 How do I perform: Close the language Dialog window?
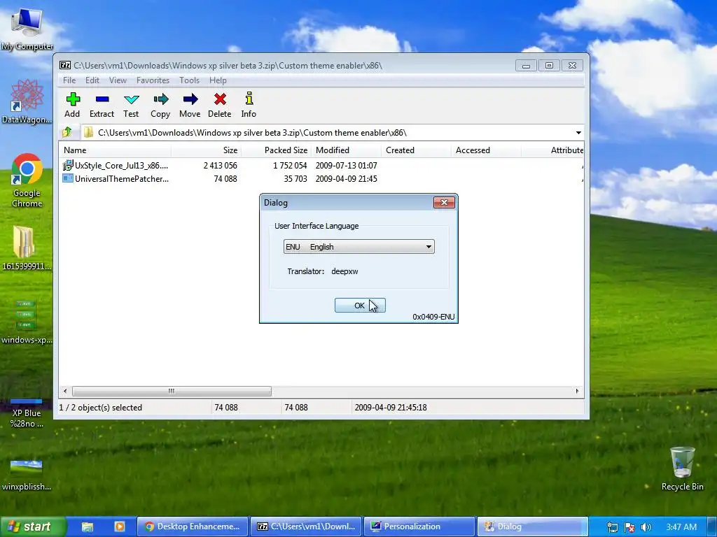click(444, 202)
